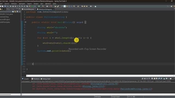Maximize the Package Explorer view
This screenshot has height=98, width=175.
19,9
